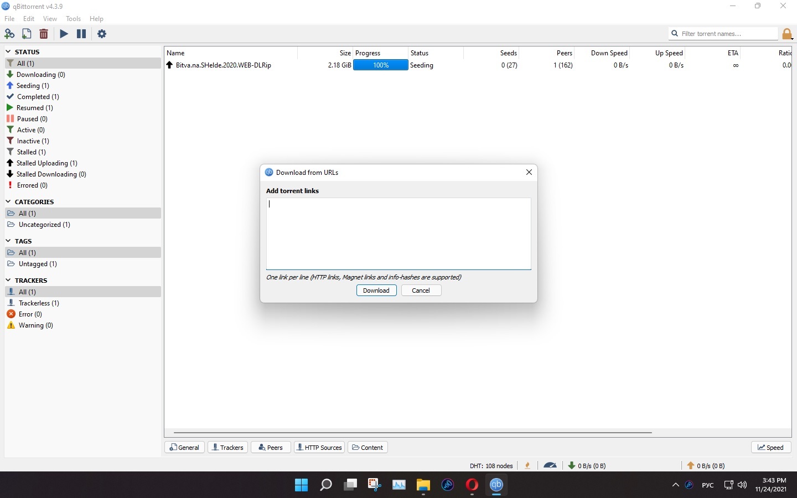Cancel the Download from URLs dialog
This screenshot has width=797, height=498.
coord(421,290)
